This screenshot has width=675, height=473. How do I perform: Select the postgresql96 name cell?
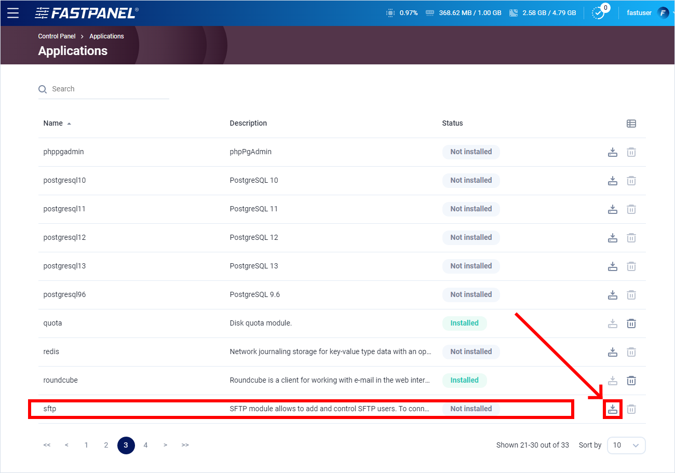[x=64, y=295]
